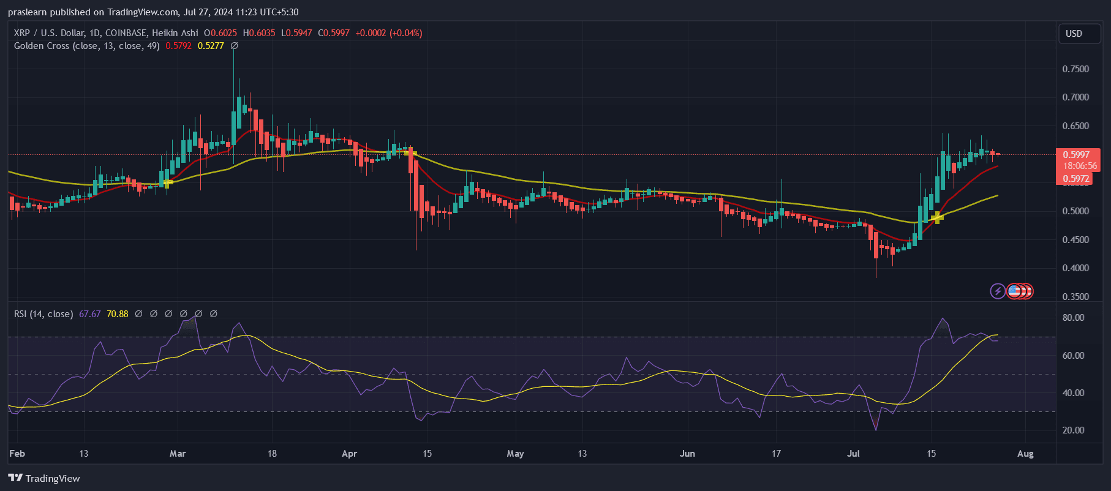This screenshot has height=491, width=1111.
Task: Click the Aug date label
Action: coord(1025,454)
